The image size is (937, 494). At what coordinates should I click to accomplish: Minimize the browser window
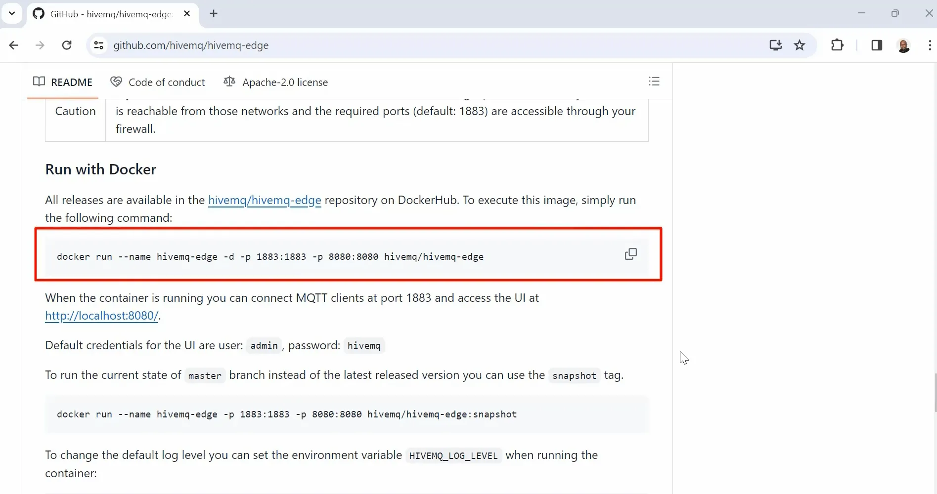pyautogui.click(x=862, y=13)
